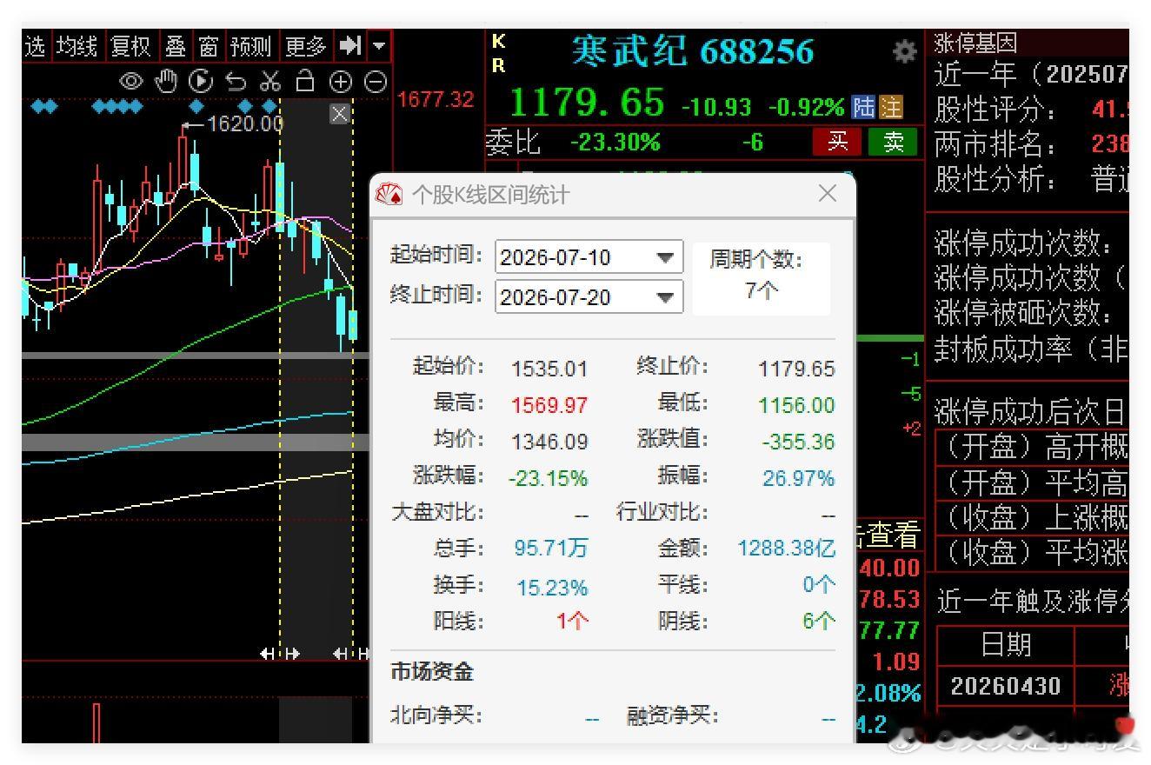Click the jump-to-end arrow icon

pyautogui.click(x=350, y=45)
